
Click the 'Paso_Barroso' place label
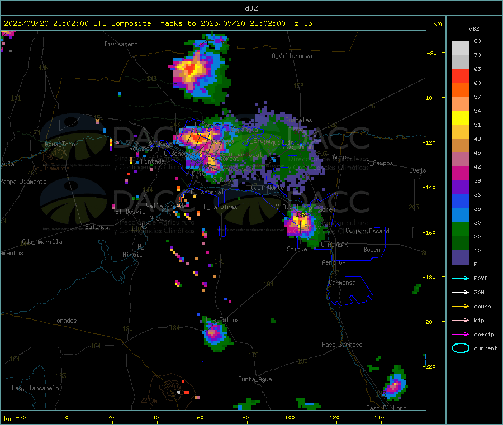(342, 345)
